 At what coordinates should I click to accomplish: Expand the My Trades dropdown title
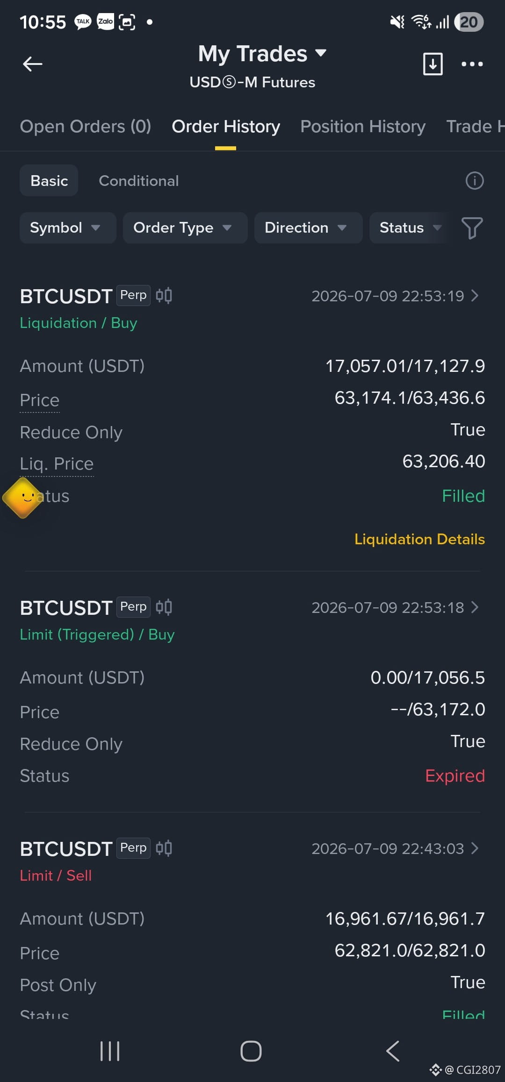[x=262, y=54]
